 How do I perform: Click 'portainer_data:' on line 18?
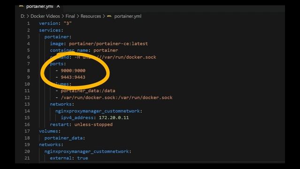pyautogui.click(x=65, y=138)
